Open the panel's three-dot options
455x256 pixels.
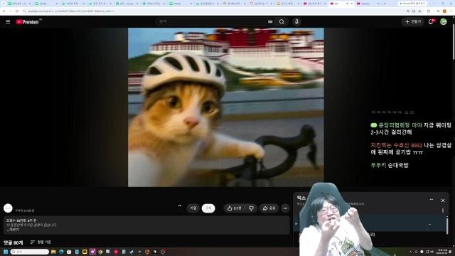tap(432, 200)
